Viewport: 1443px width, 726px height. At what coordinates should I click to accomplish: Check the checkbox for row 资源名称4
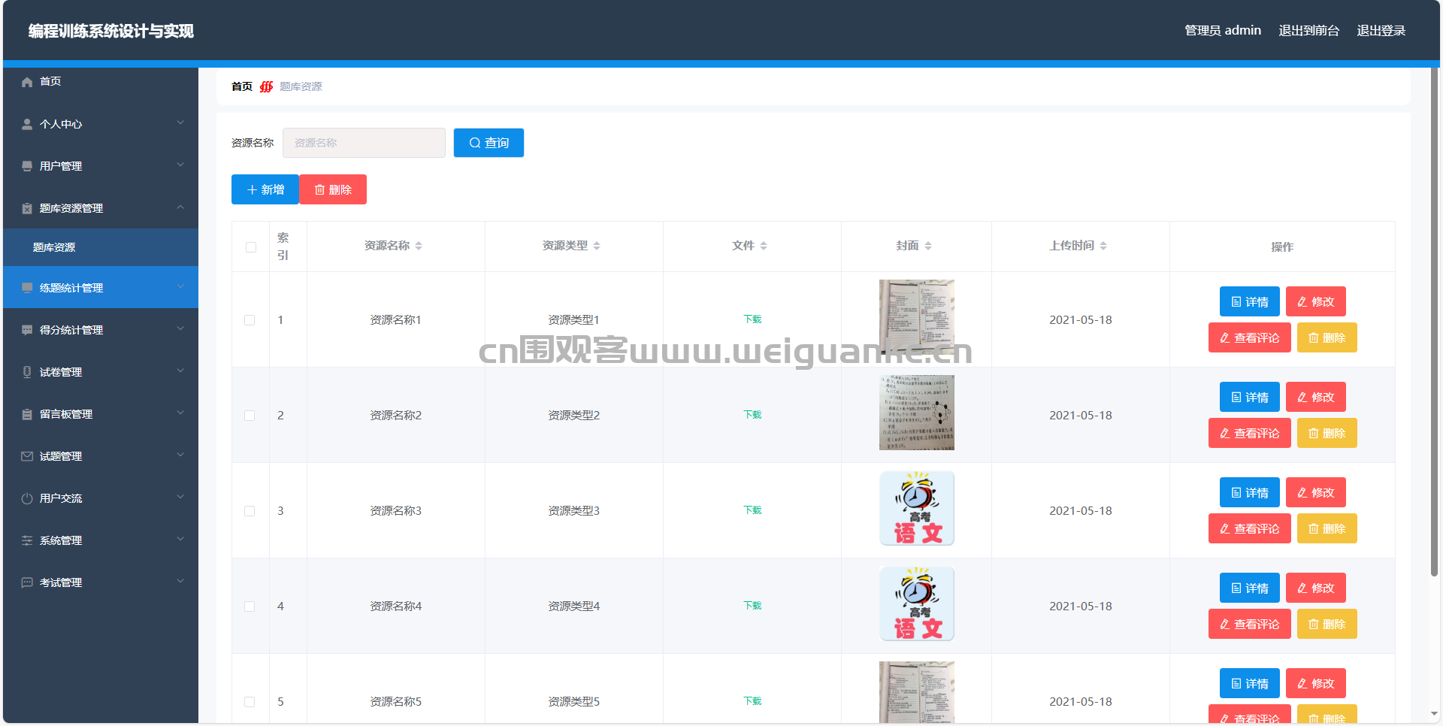pyautogui.click(x=250, y=607)
